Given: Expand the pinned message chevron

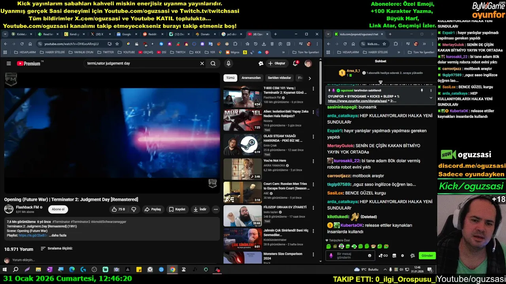Looking at the screenshot, I should 431,98.
